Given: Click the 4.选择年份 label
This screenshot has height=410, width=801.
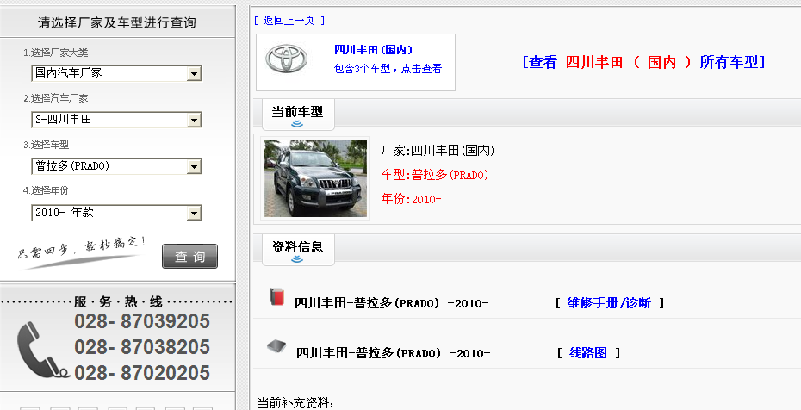Looking at the screenshot, I should point(46,190).
